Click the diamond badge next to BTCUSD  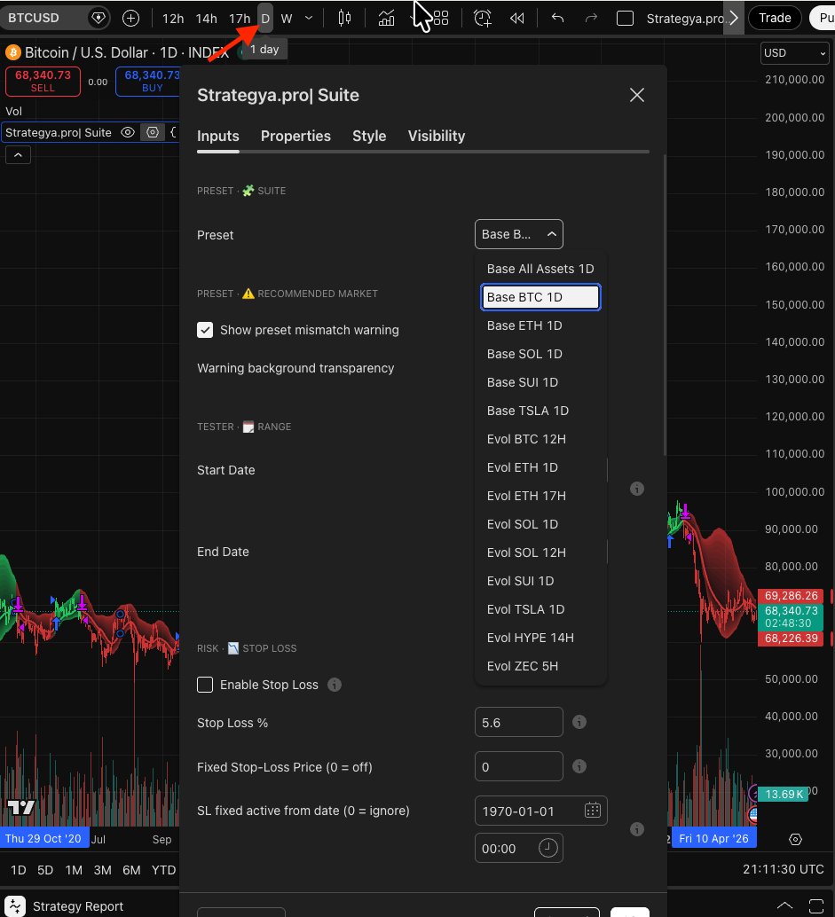[98, 18]
